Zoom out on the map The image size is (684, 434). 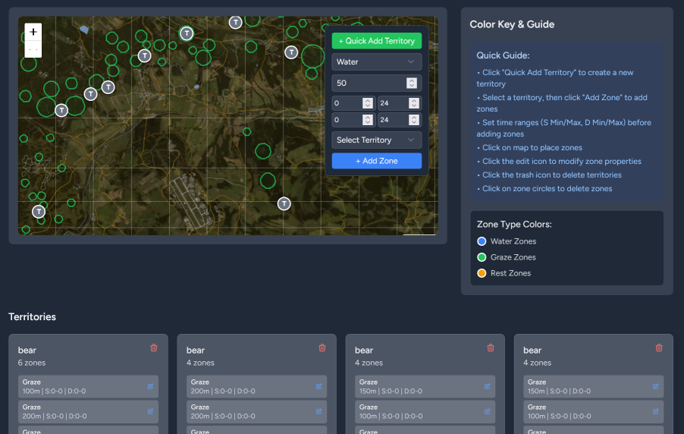[x=33, y=49]
